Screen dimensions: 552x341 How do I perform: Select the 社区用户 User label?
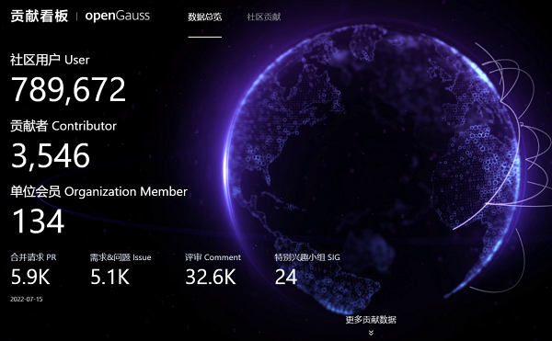point(50,60)
